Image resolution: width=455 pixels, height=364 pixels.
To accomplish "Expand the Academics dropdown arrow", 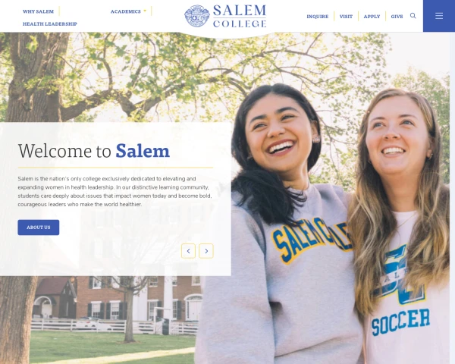I will tap(145, 11).
